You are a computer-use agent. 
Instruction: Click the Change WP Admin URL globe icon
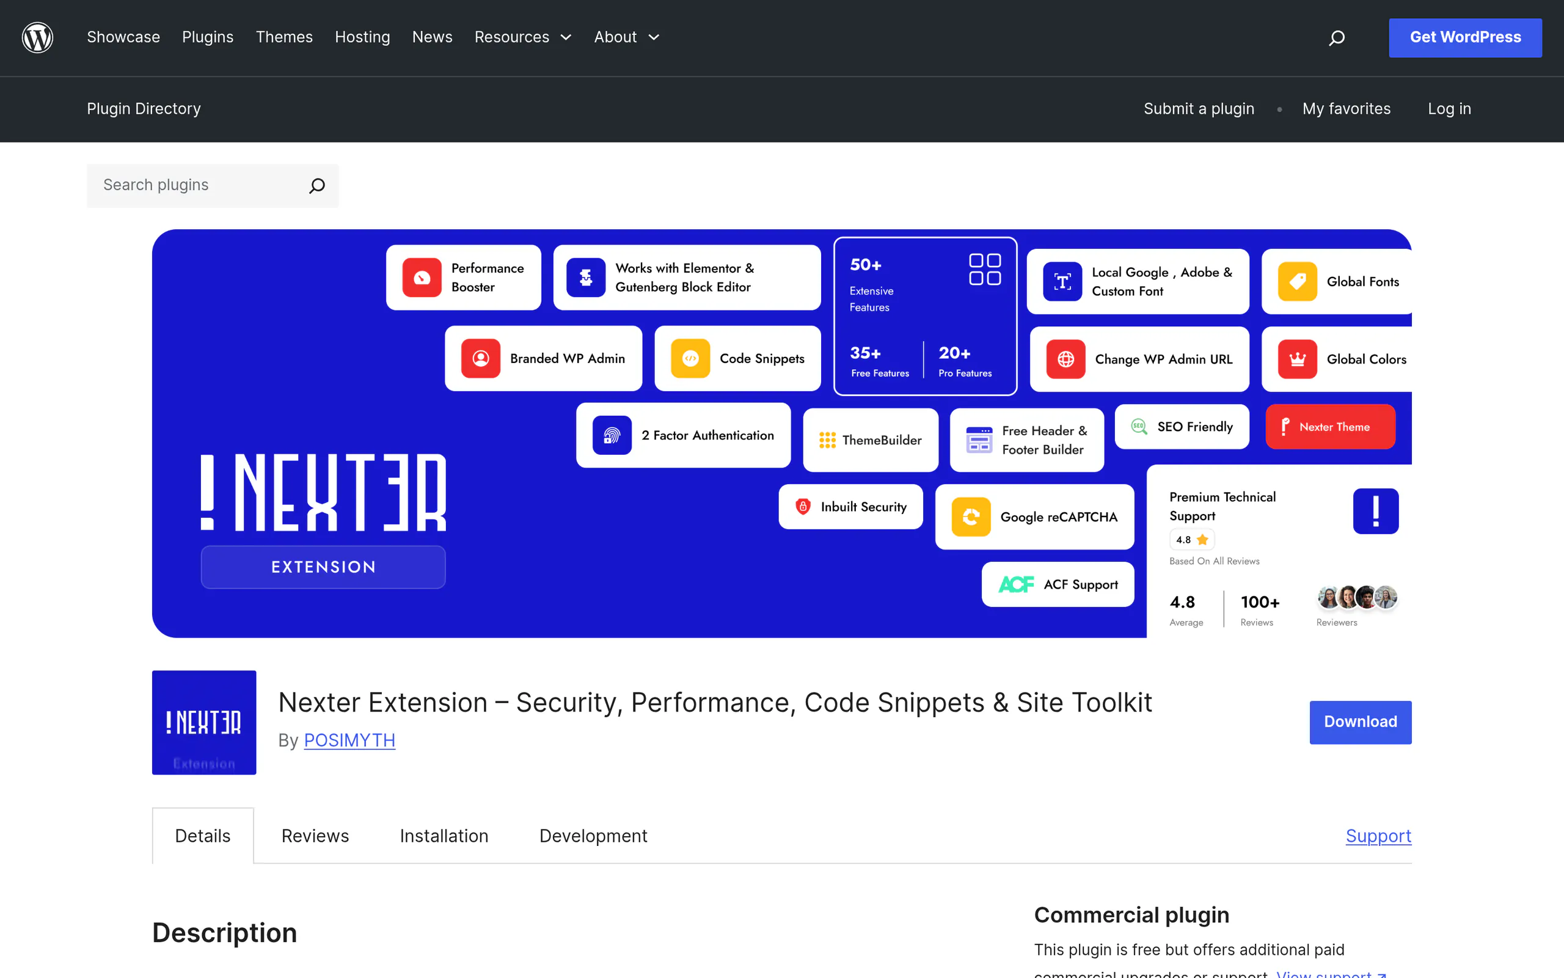1065,359
